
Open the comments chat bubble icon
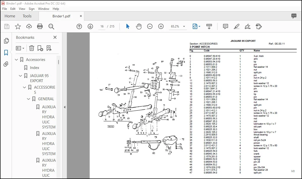click(294, 16)
